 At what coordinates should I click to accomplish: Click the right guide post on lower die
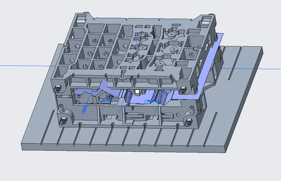click(x=192, y=110)
